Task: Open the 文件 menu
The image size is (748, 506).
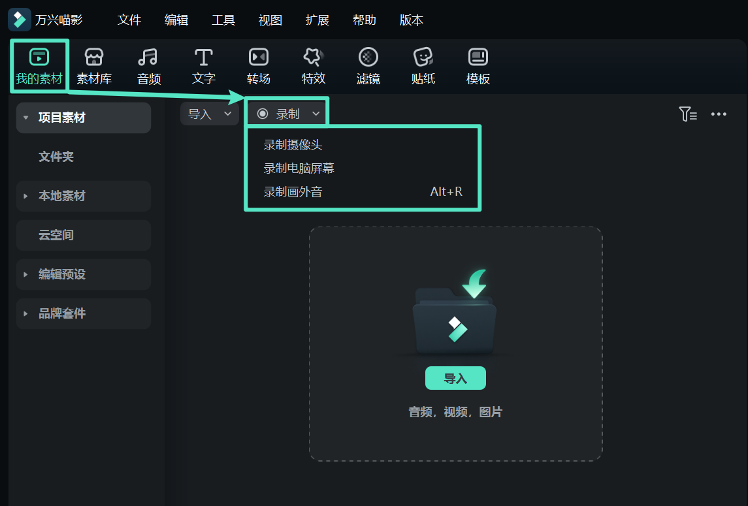Action: click(129, 20)
